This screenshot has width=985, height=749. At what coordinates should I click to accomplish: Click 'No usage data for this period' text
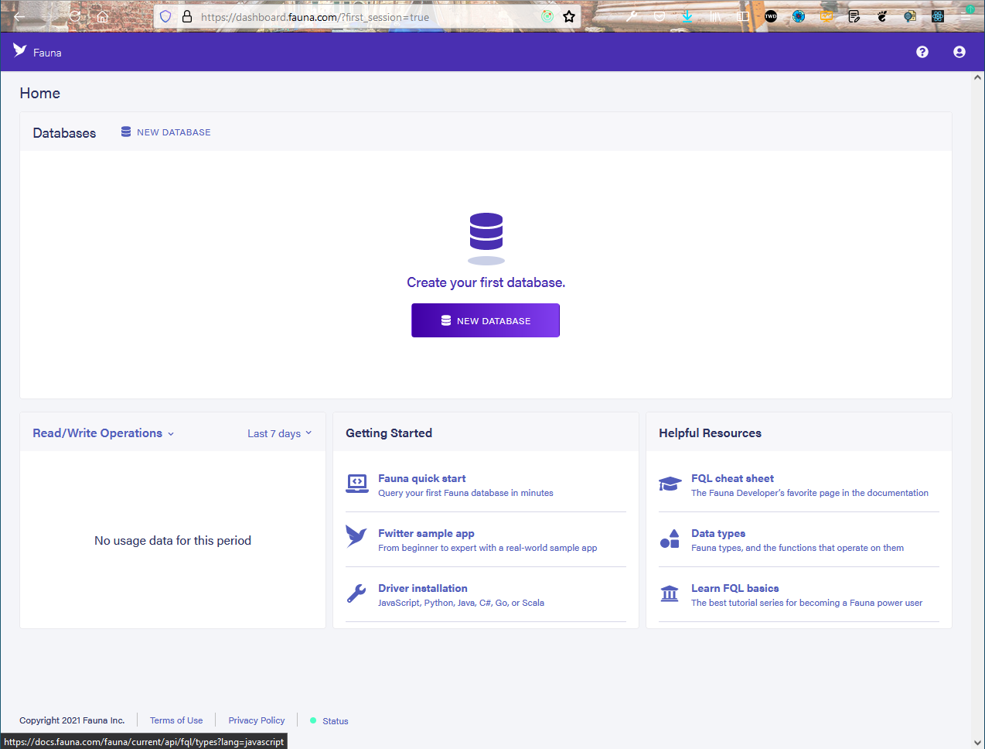click(172, 540)
